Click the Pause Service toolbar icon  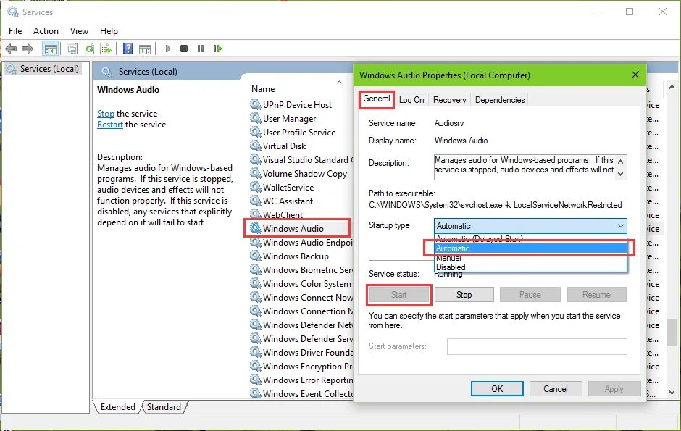pos(200,49)
